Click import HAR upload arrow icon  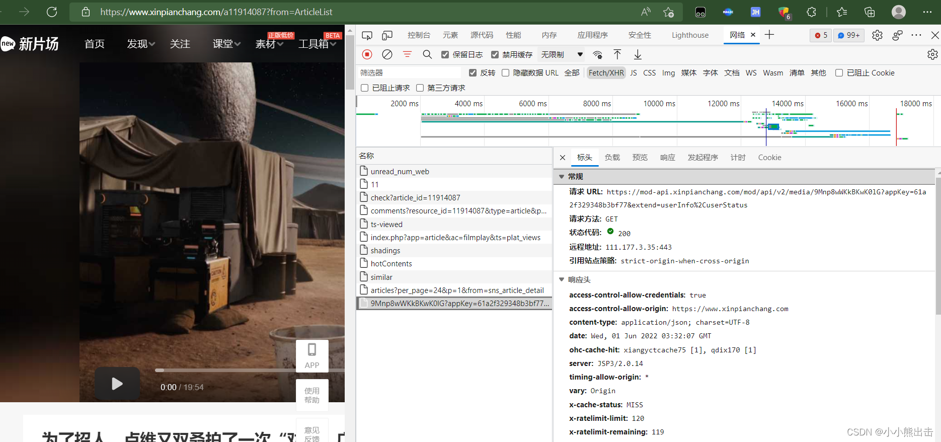(617, 54)
